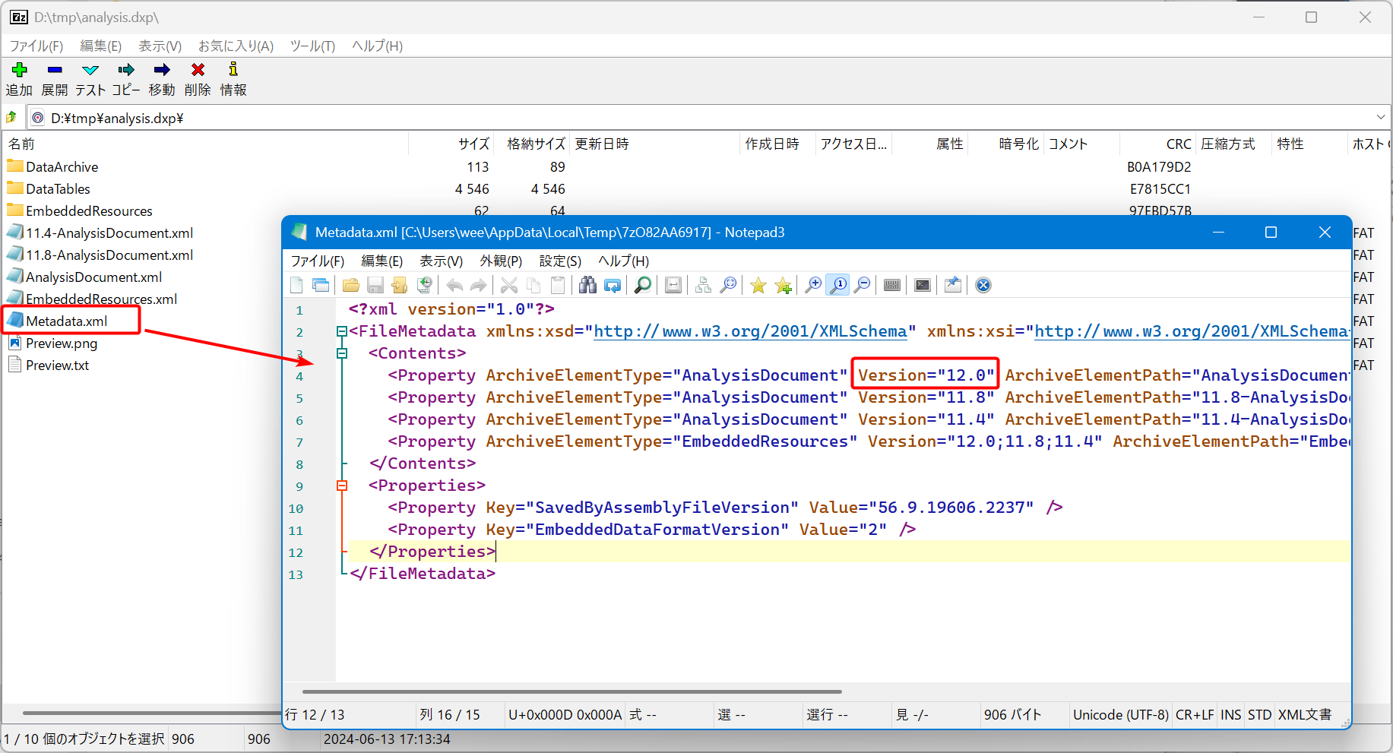Viewport: 1393px width, 753px height.
Task: Click the 7-Zip Add (追加) toolbar icon
Action: tap(19, 70)
